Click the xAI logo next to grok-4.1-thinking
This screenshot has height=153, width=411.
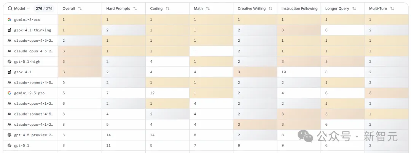[x=10, y=30]
